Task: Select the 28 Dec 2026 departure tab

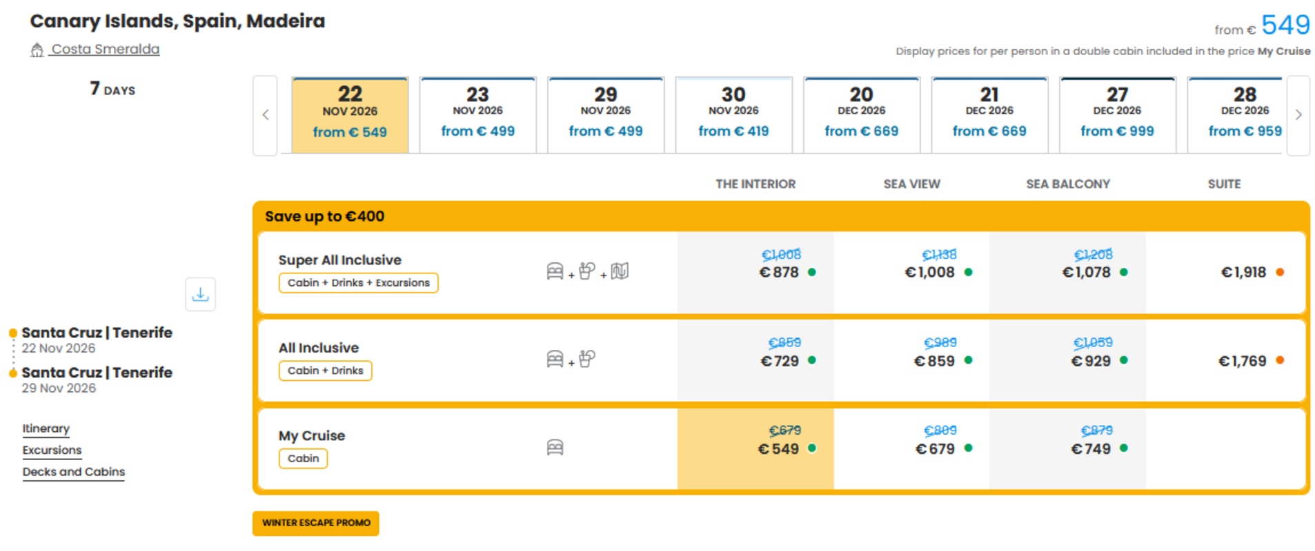Action: pyautogui.click(x=1235, y=115)
